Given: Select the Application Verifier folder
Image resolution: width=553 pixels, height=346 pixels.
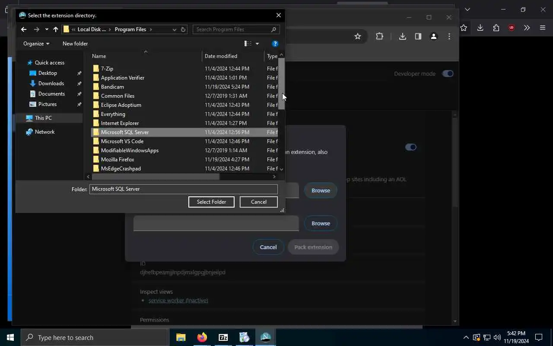Looking at the screenshot, I should [x=122, y=78].
